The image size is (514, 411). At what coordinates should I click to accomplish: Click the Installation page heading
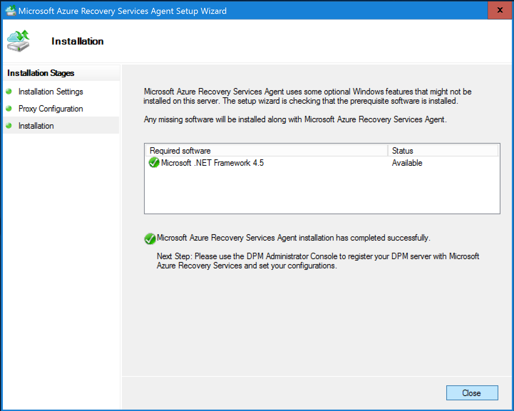click(x=77, y=41)
